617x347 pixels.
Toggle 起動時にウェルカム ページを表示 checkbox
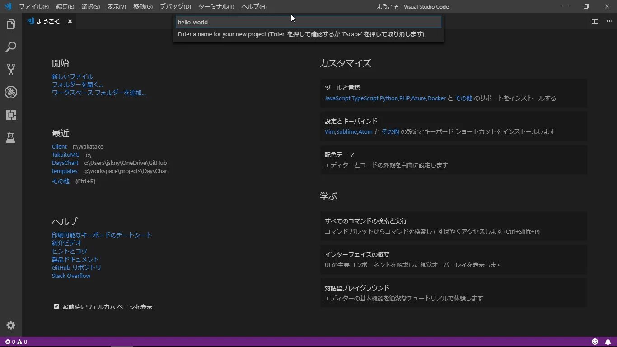click(x=56, y=306)
